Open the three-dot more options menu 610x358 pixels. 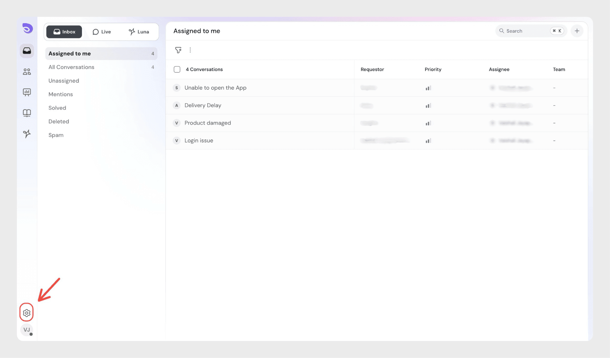coord(190,50)
